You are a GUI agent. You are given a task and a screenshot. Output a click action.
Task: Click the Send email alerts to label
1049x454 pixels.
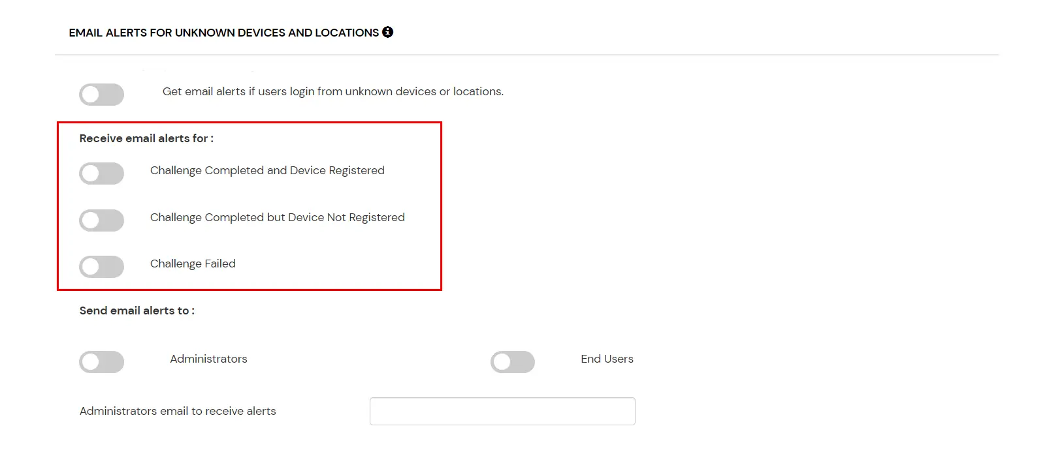click(137, 310)
